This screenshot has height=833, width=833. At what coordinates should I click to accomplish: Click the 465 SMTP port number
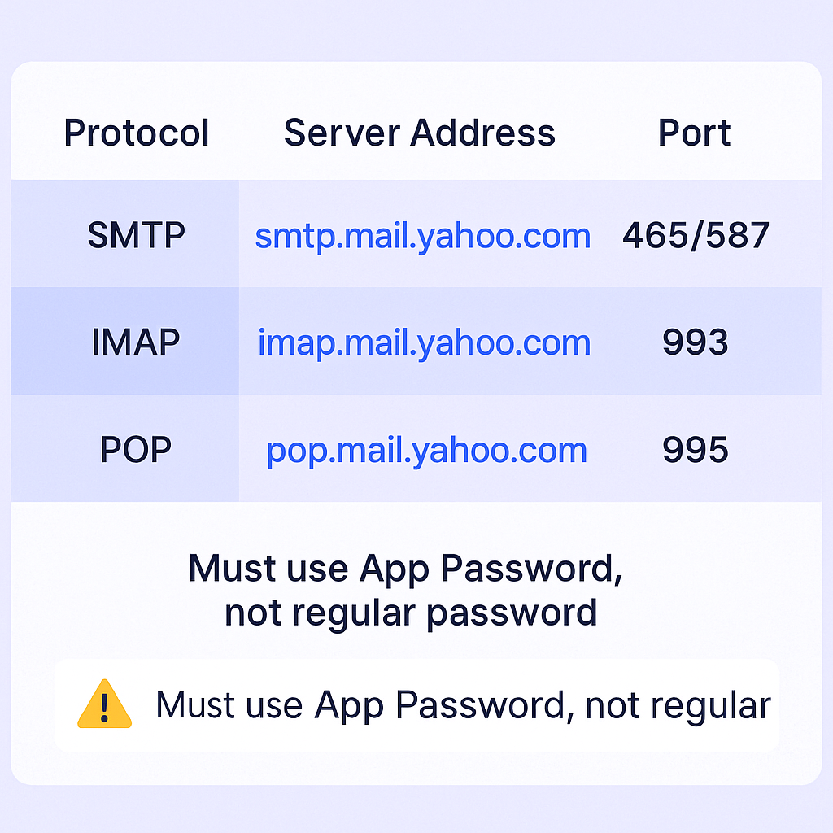click(x=653, y=236)
